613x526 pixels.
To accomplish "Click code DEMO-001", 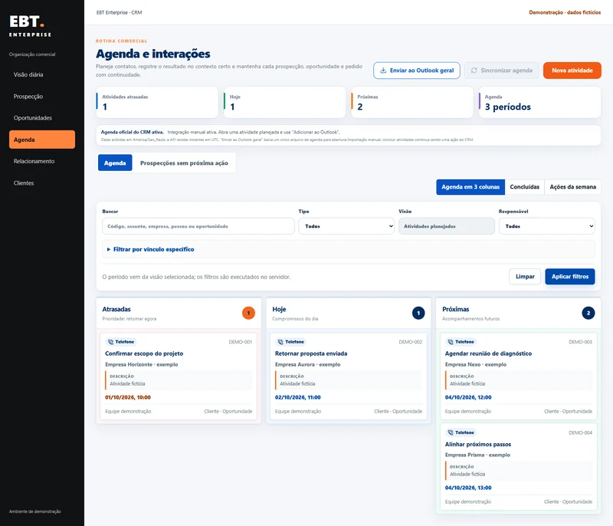I will click(241, 342).
